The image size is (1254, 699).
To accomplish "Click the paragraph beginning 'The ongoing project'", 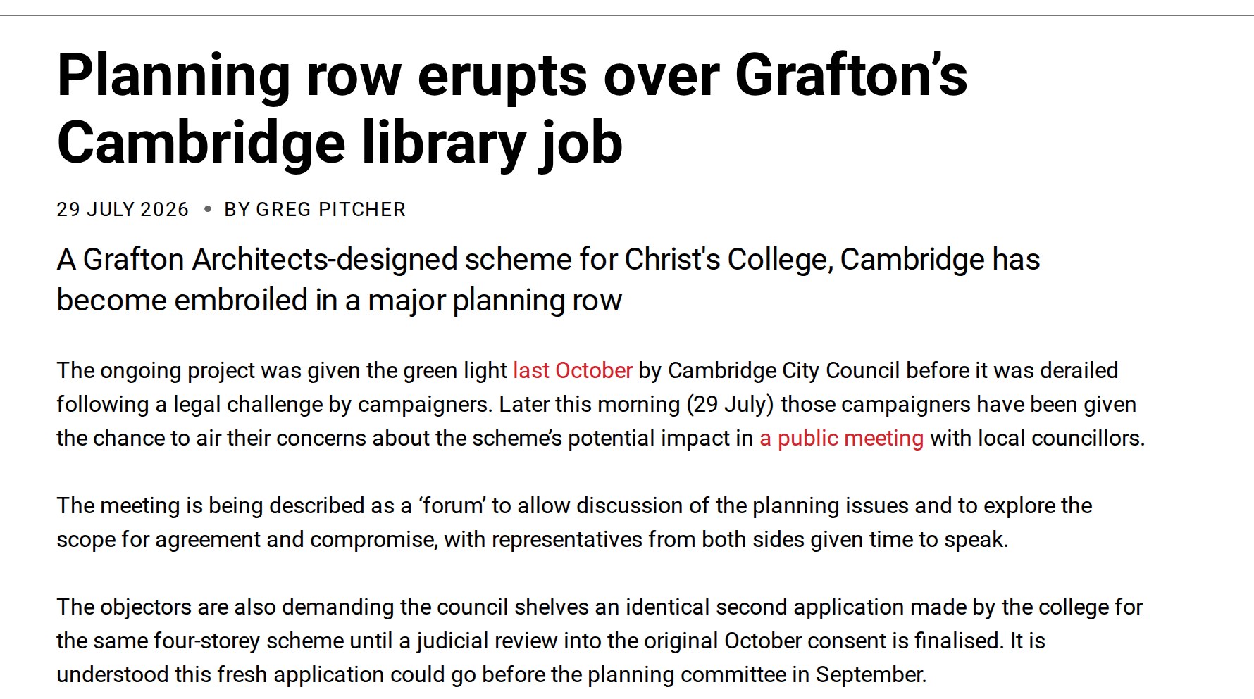I will point(601,404).
